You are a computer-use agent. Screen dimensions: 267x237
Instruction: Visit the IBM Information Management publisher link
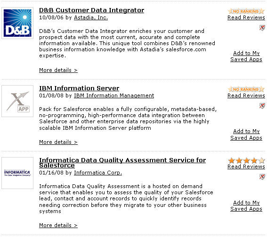(114, 95)
